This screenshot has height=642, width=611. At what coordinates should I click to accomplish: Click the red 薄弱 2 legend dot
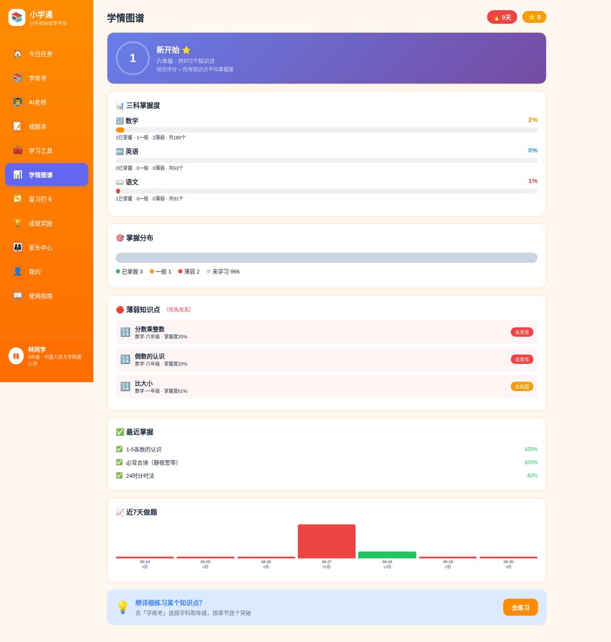coord(180,271)
